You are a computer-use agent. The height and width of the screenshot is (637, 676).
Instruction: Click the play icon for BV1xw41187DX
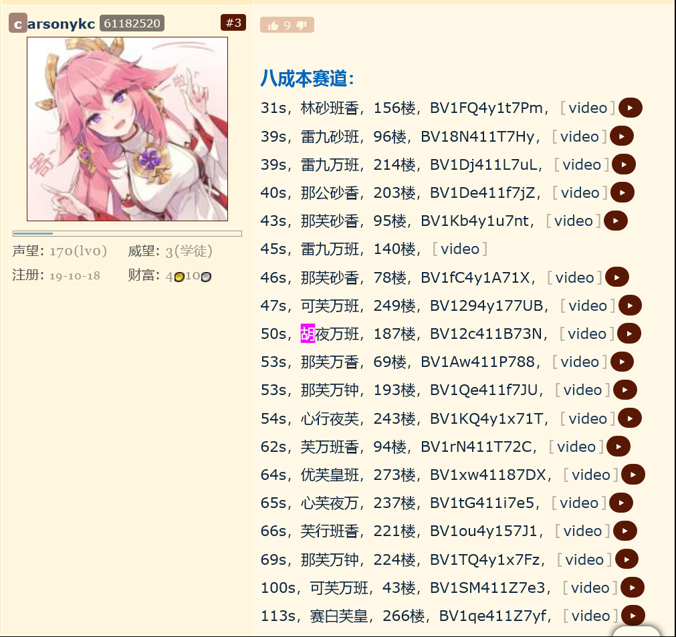pos(633,475)
